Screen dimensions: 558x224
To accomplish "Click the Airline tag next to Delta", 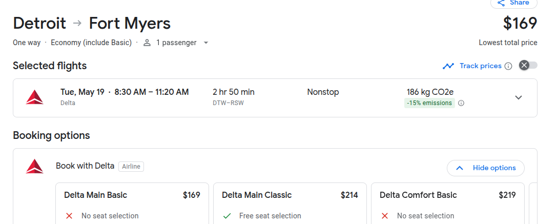I will [x=131, y=166].
